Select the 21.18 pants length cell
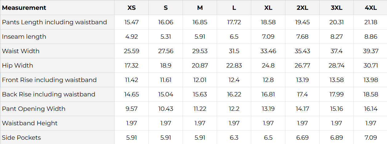This screenshot has height=144, width=387. (x=371, y=22)
